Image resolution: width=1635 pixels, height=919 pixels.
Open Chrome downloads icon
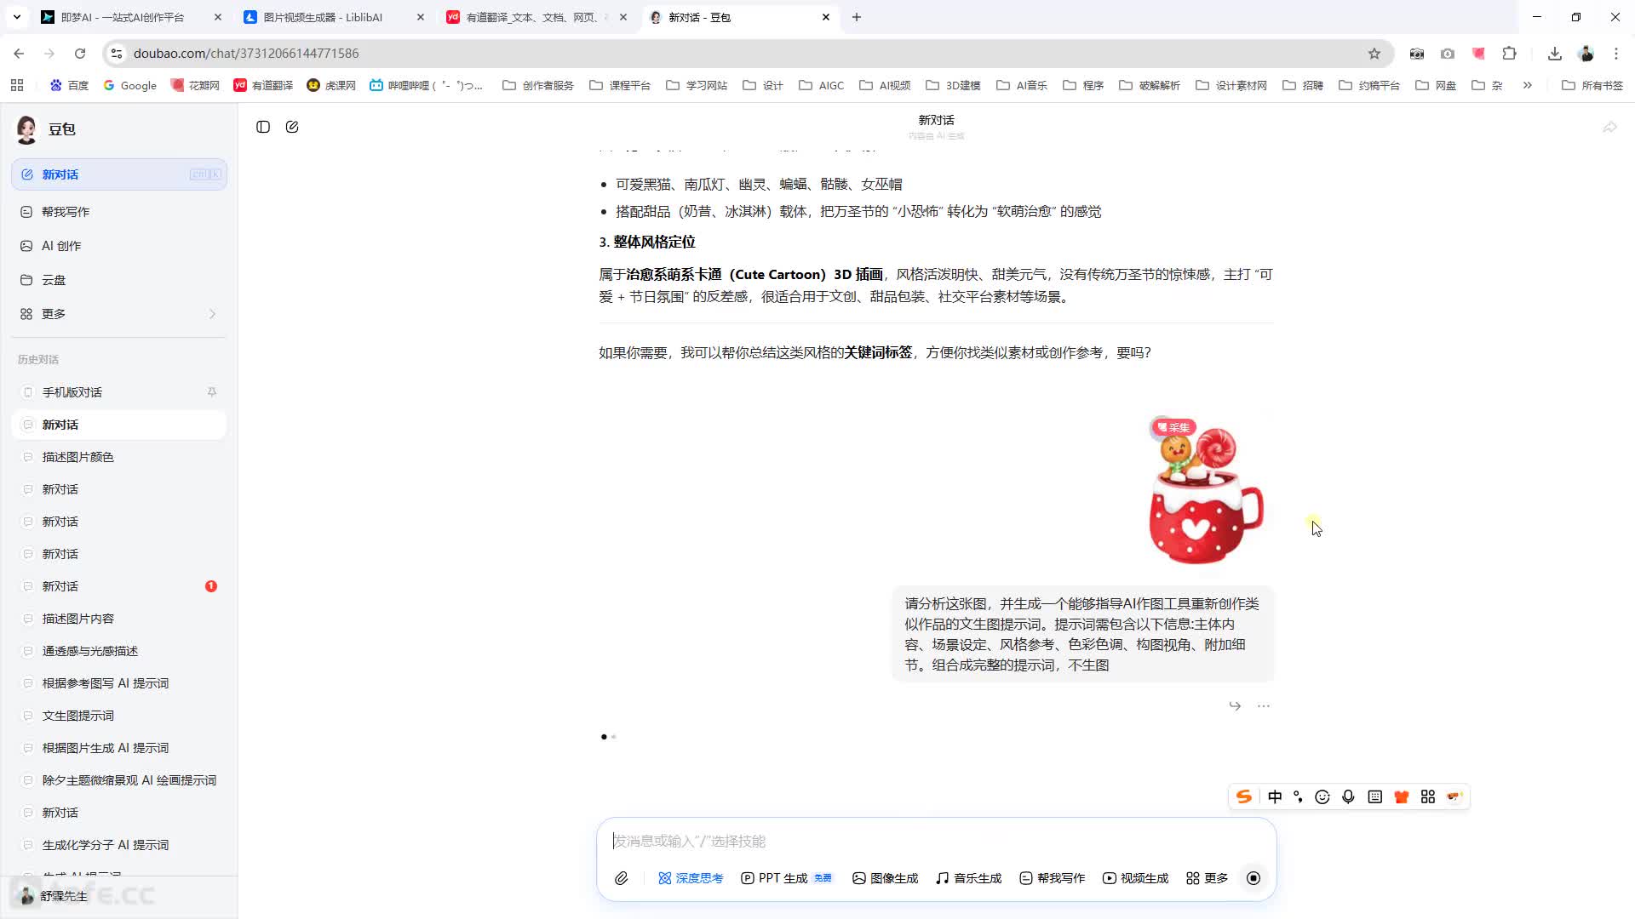coord(1555,54)
